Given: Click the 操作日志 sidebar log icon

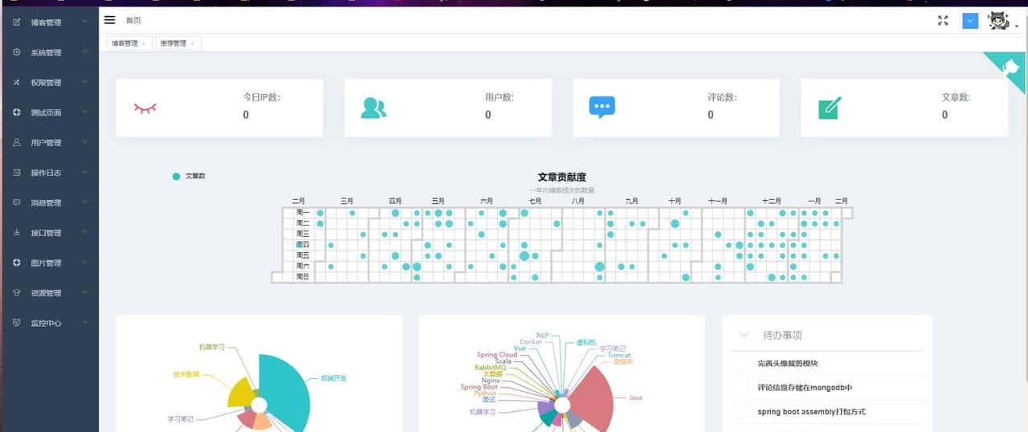Looking at the screenshot, I should pos(17,173).
